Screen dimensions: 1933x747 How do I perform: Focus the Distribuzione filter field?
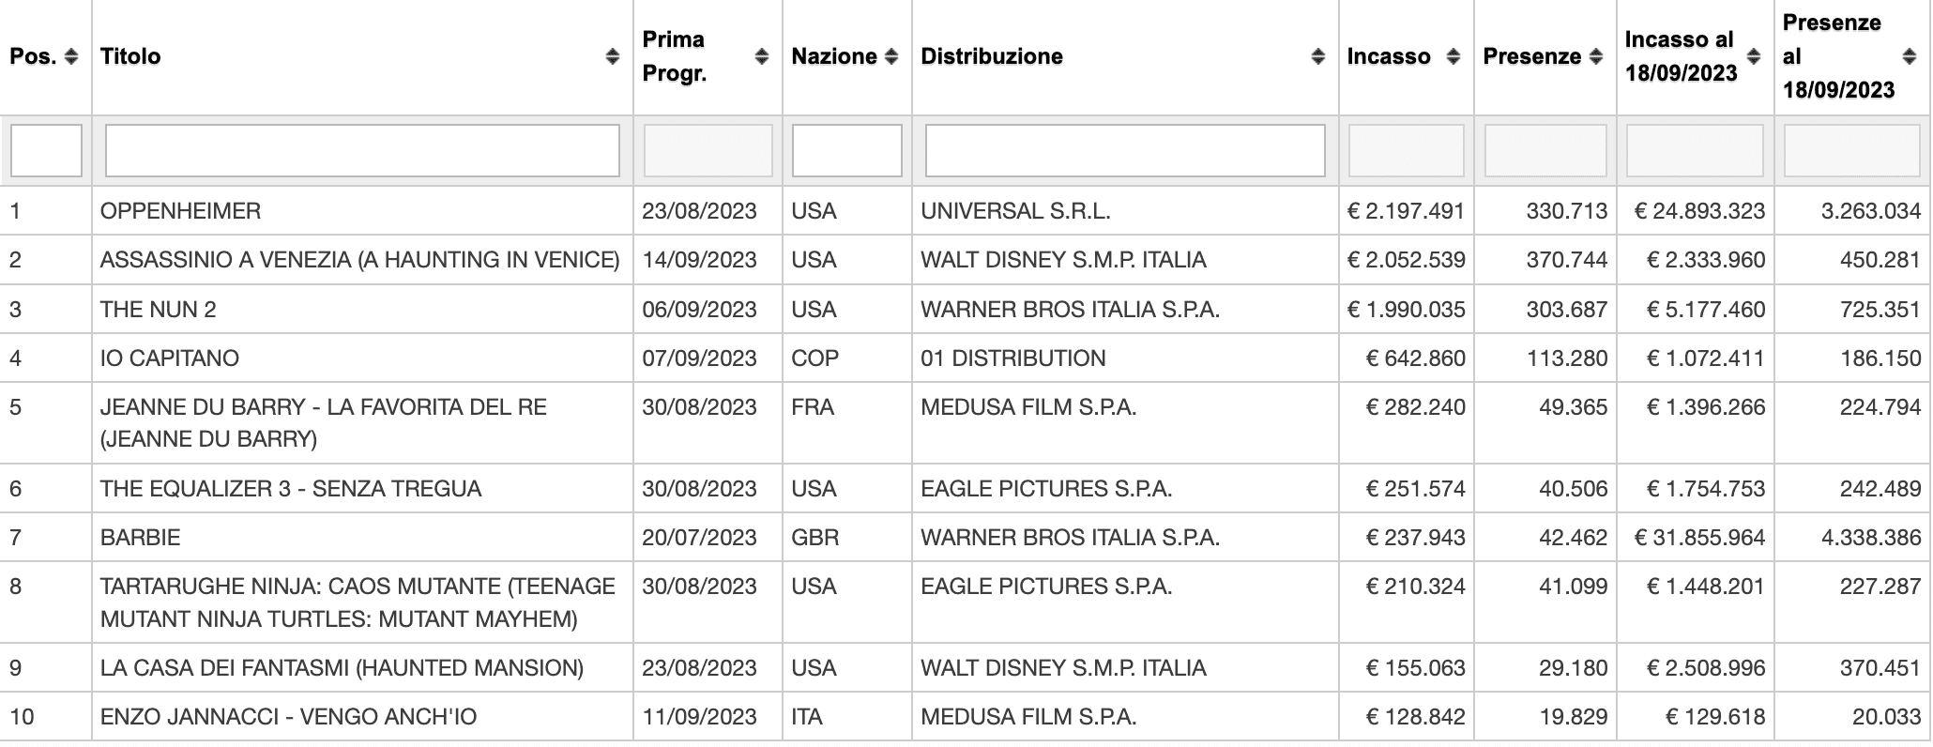coord(1125,150)
